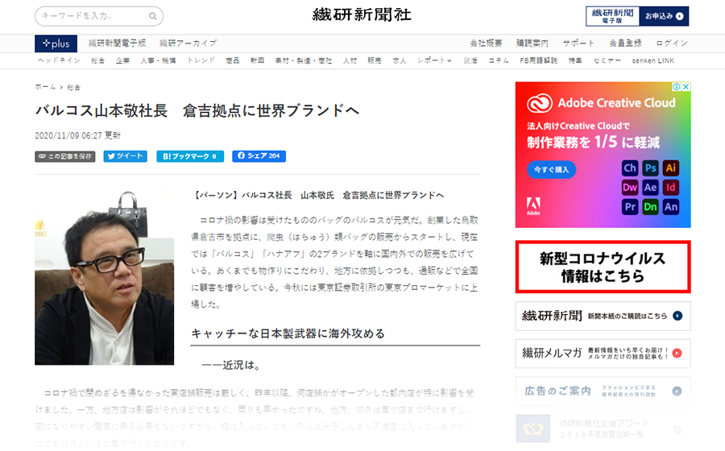This screenshot has width=725, height=451.
Task: Open 繊研新聞社主催アワード banner
Action: (603, 429)
